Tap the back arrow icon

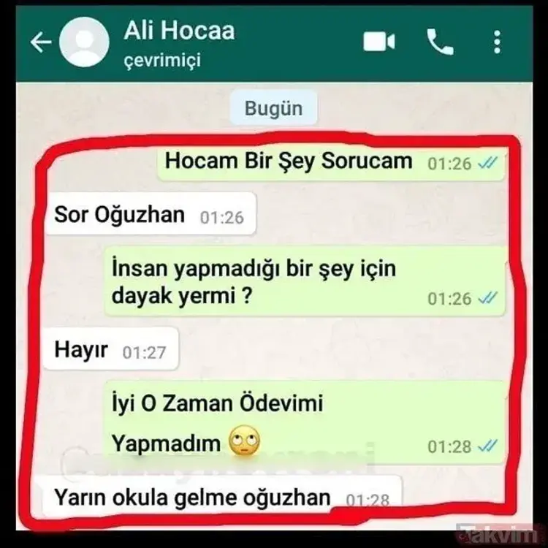pos(41,42)
